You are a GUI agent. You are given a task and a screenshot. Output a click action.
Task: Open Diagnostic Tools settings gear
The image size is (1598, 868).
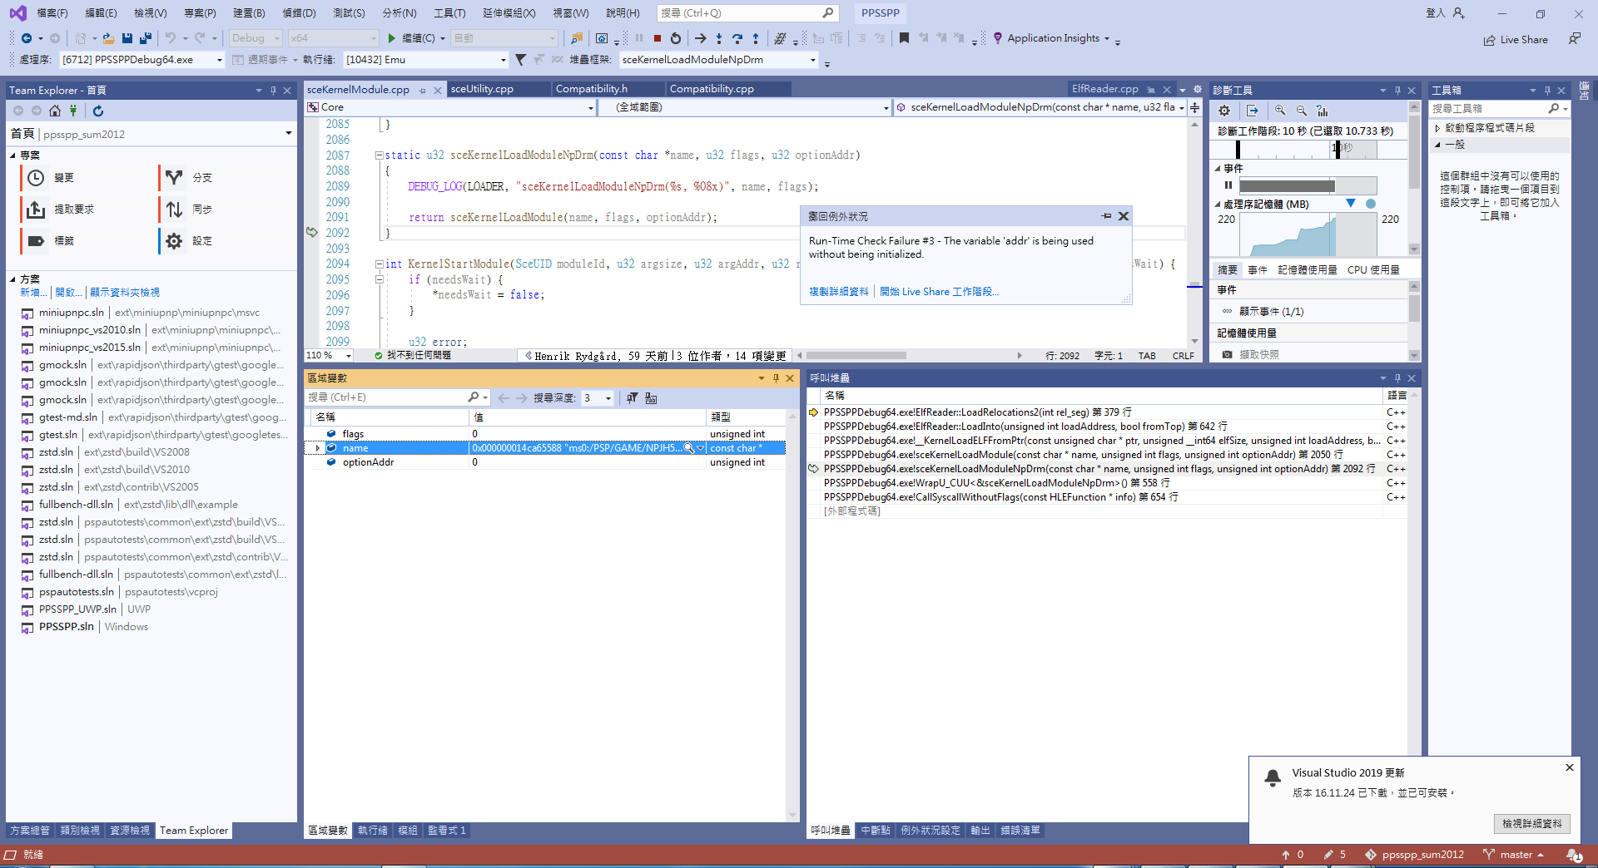coord(1224,111)
